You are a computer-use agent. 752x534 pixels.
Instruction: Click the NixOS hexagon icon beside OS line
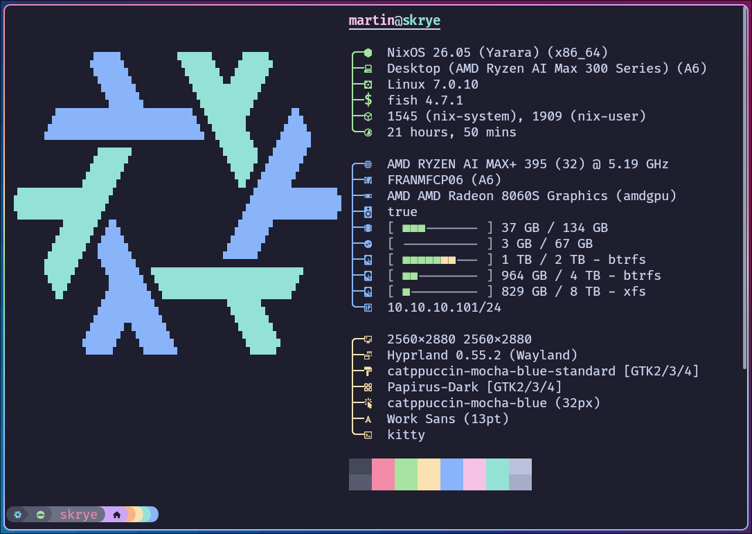point(368,53)
